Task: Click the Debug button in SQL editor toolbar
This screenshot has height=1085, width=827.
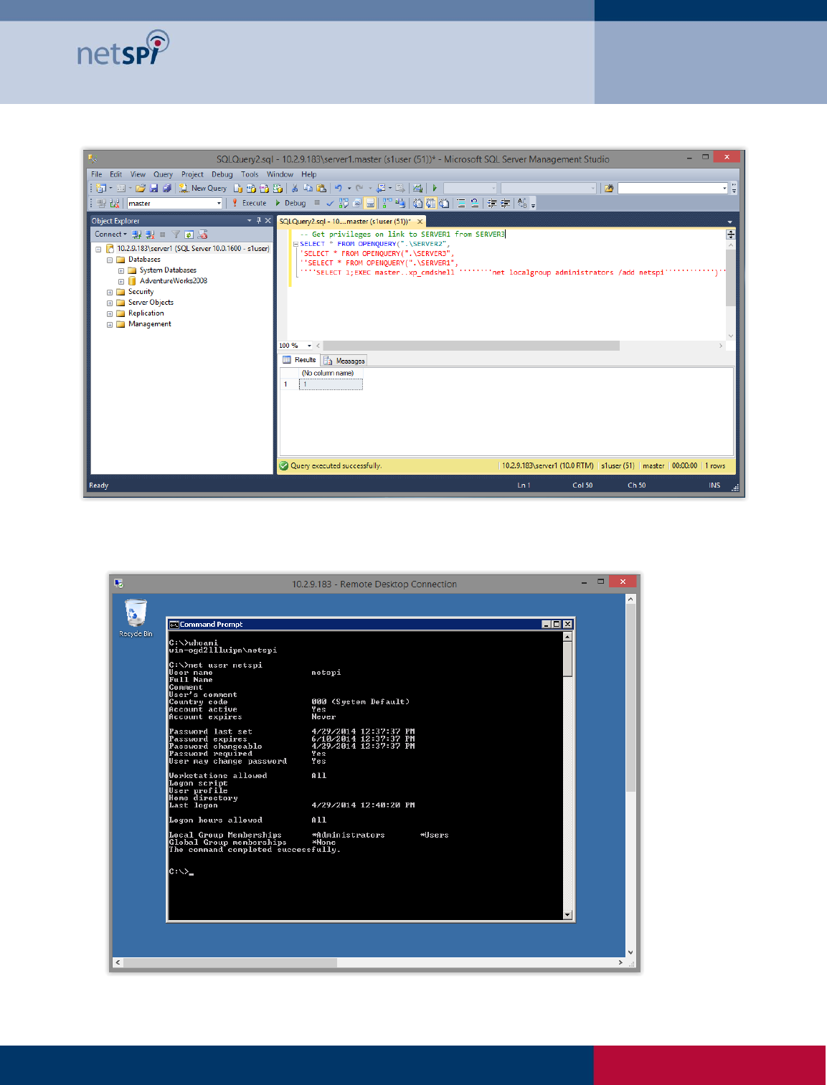Action: (290, 203)
